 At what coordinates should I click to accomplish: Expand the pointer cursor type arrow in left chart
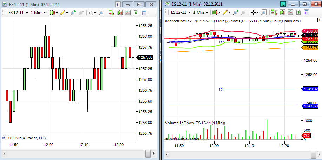95,13
